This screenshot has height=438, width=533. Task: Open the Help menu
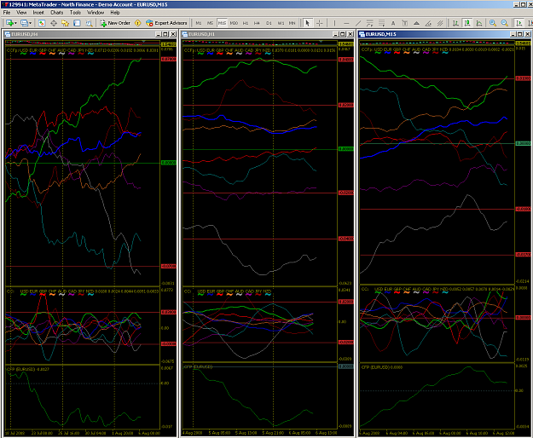tap(115, 13)
